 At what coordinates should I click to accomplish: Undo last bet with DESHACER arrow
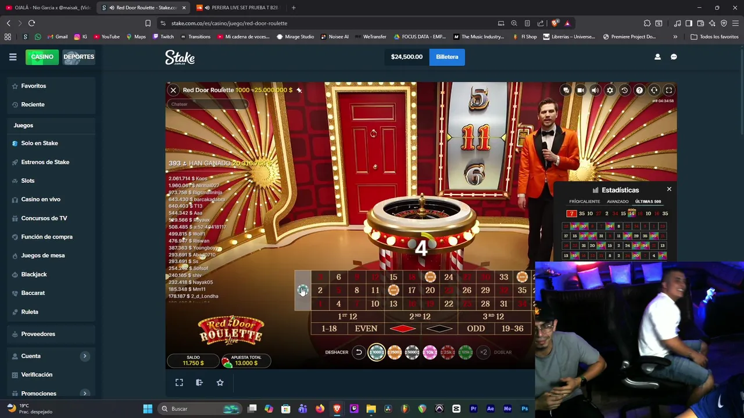tap(359, 352)
